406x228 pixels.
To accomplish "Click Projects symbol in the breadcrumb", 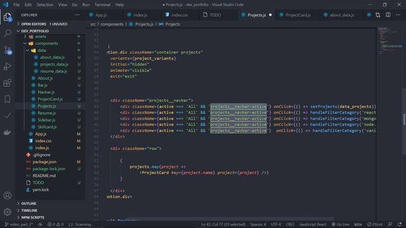I will click(172, 24).
